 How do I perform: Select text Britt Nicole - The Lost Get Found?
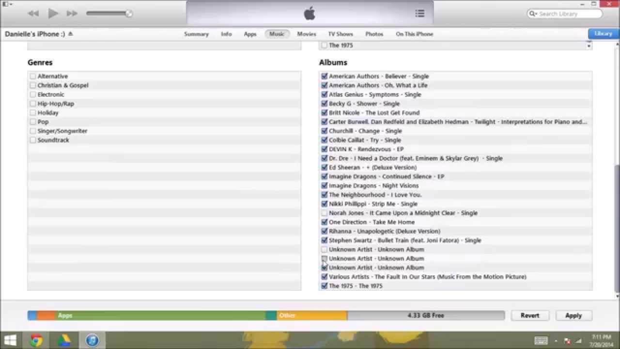[374, 112]
